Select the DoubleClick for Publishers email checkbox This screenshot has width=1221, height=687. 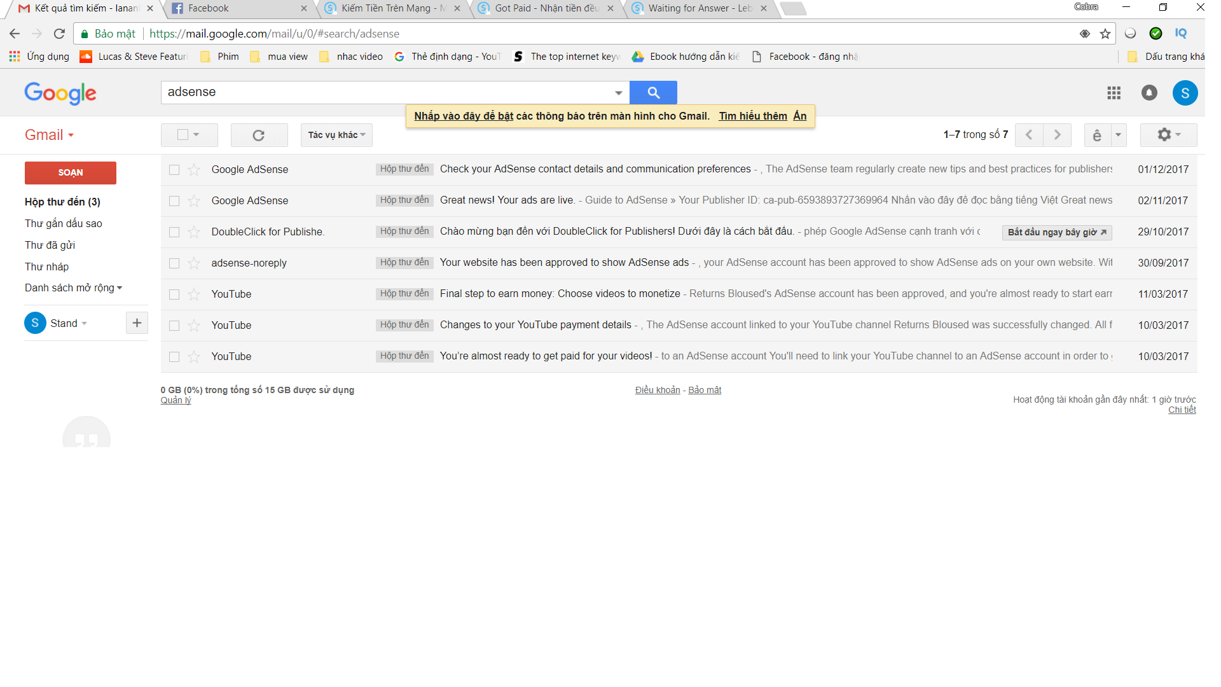point(174,232)
